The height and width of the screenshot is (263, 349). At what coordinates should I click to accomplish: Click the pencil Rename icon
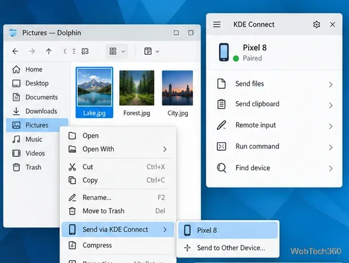(x=72, y=198)
